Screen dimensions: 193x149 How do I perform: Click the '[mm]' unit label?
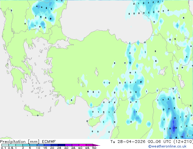pyautogui.click(x=33, y=142)
